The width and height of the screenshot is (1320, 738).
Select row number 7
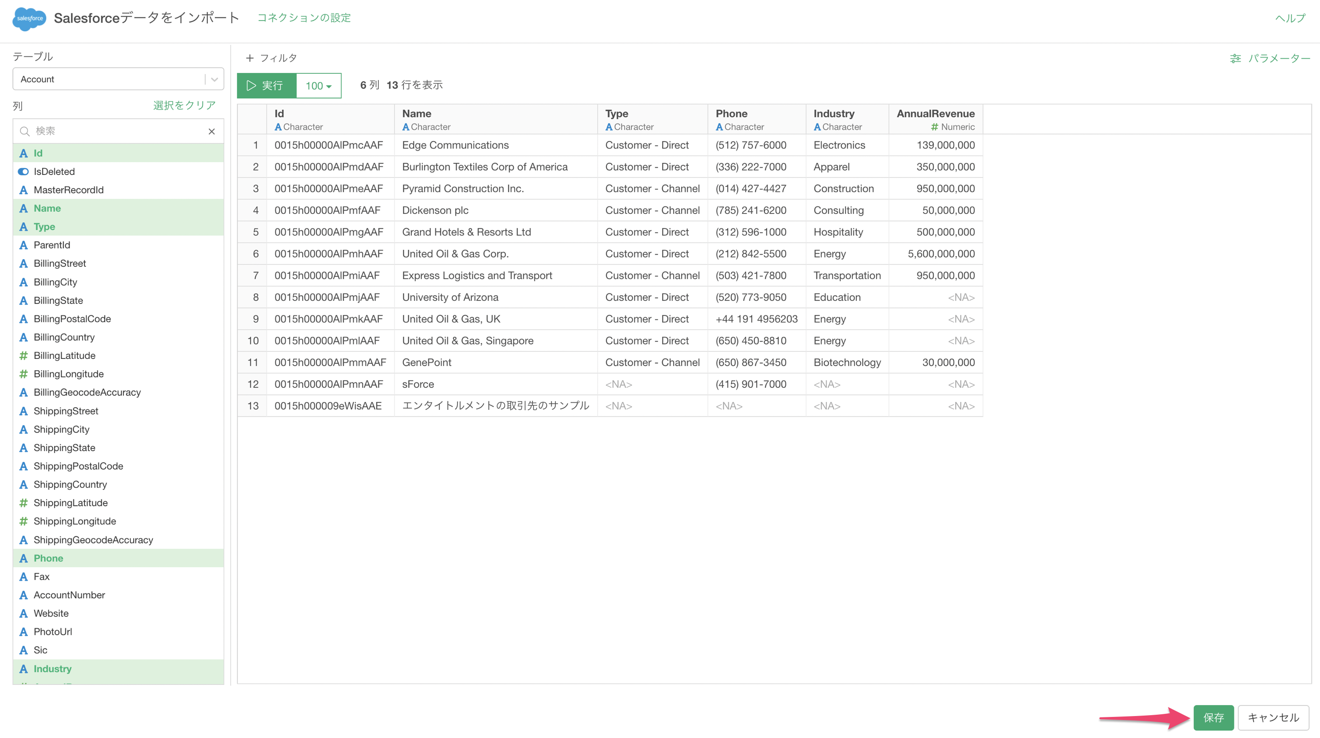252,275
